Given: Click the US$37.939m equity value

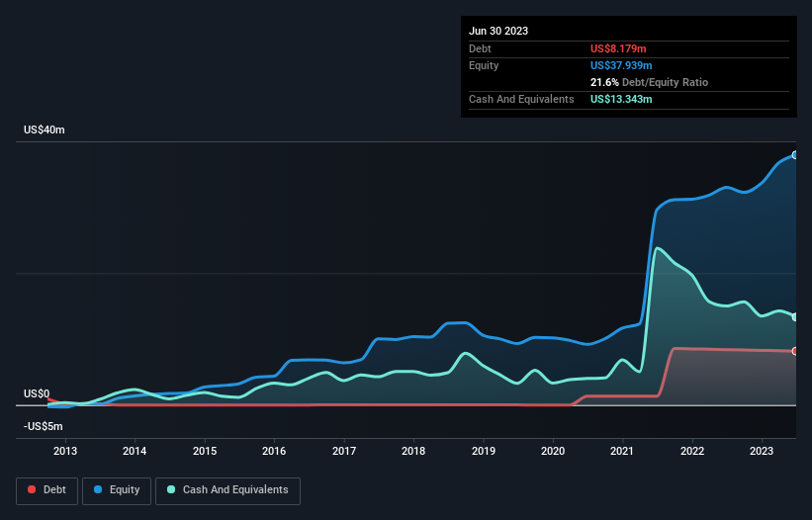Looking at the screenshot, I should (621, 65).
